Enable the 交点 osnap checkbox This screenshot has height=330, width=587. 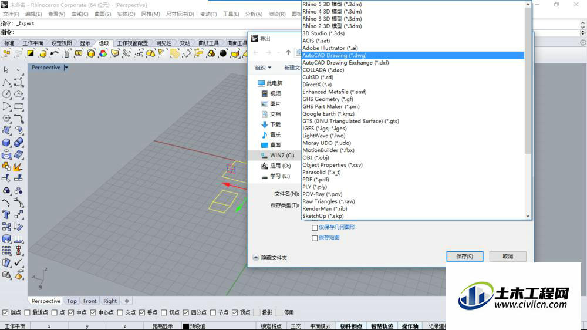[x=120, y=312]
